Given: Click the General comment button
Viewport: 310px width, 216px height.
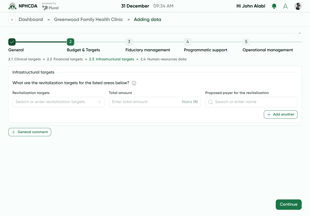Looking at the screenshot, I should click(x=30, y=132).
